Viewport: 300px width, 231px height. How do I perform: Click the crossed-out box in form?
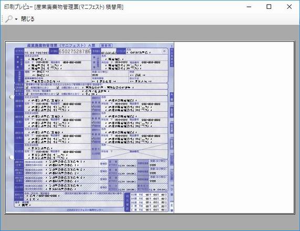click(x=134, y=151)
